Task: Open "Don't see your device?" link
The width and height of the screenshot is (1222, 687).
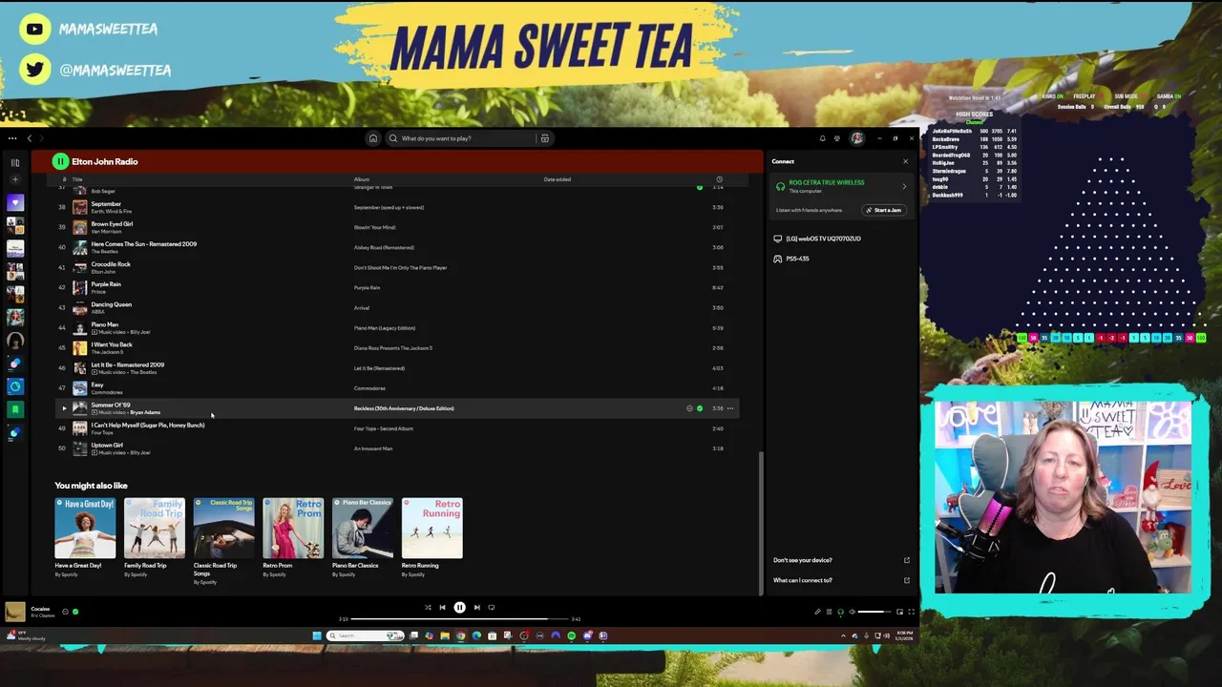Action: pyautogui.click(x=803, y=560)
